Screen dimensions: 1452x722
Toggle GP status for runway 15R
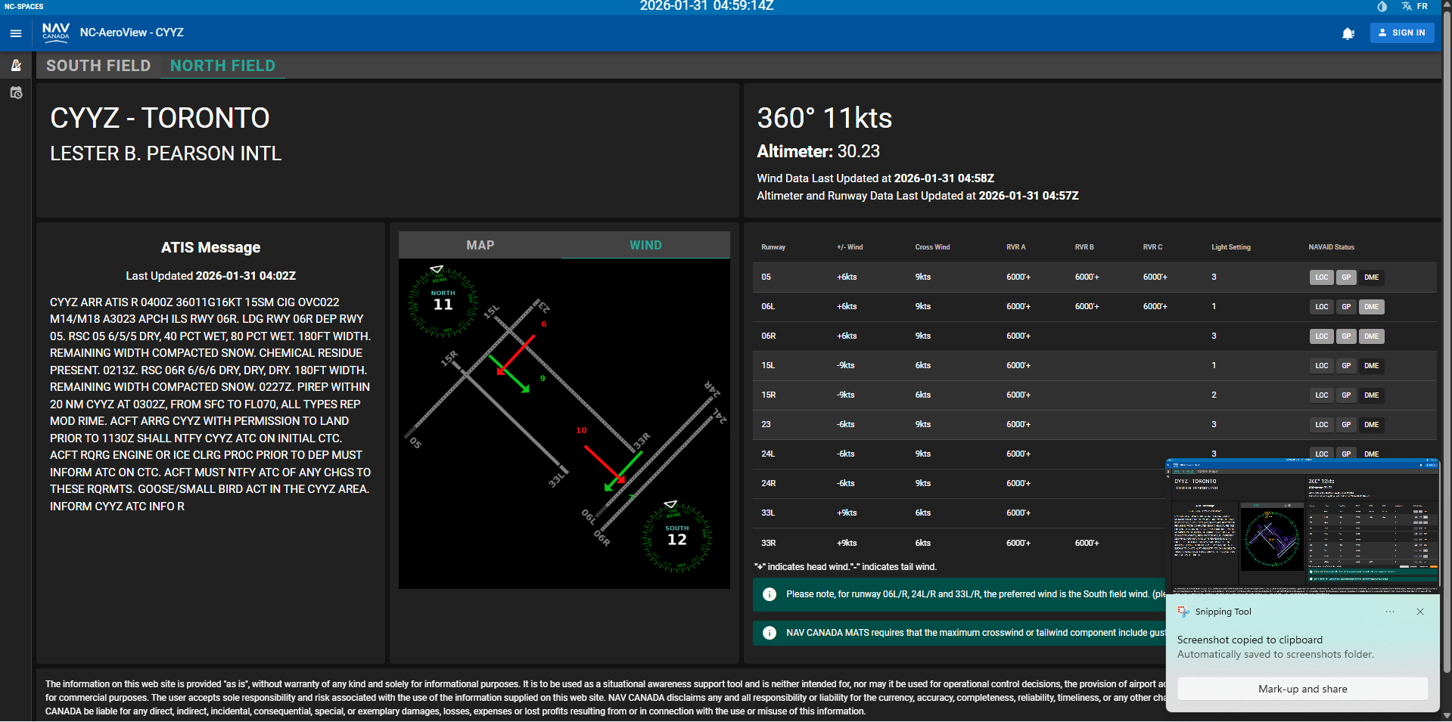(1345, 395)
